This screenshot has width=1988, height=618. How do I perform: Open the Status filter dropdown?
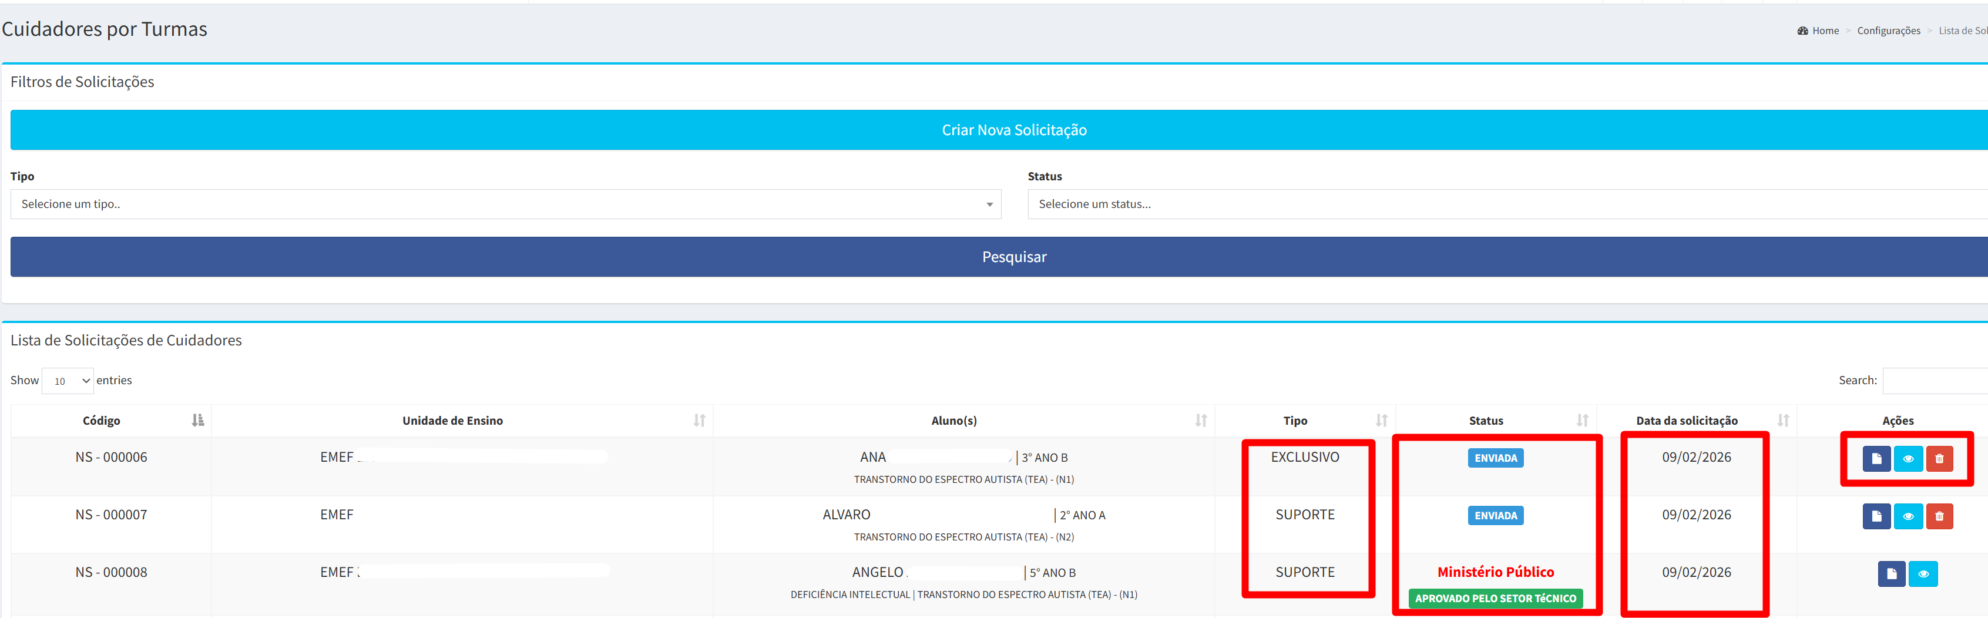[1505, 204]
